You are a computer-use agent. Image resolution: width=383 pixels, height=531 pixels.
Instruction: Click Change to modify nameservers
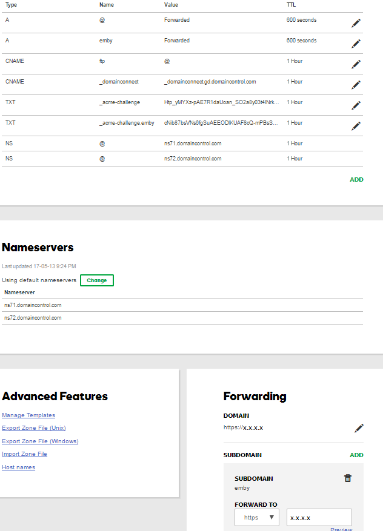pyautogui.click(x=96, y=280)
